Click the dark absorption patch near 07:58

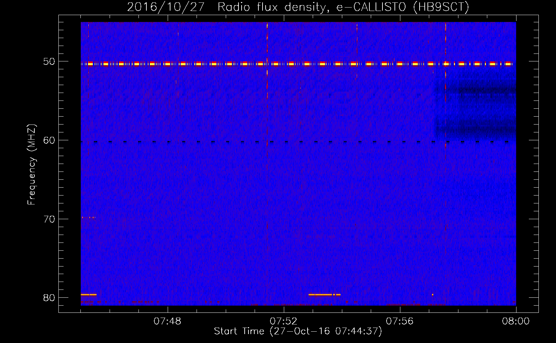476,110
